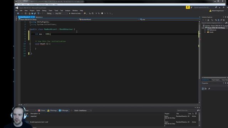This screenshot has width=228, height=128.
Task: Switch to the Class View bottom tab
Action: pyautogui.click(x=224, y=80)
